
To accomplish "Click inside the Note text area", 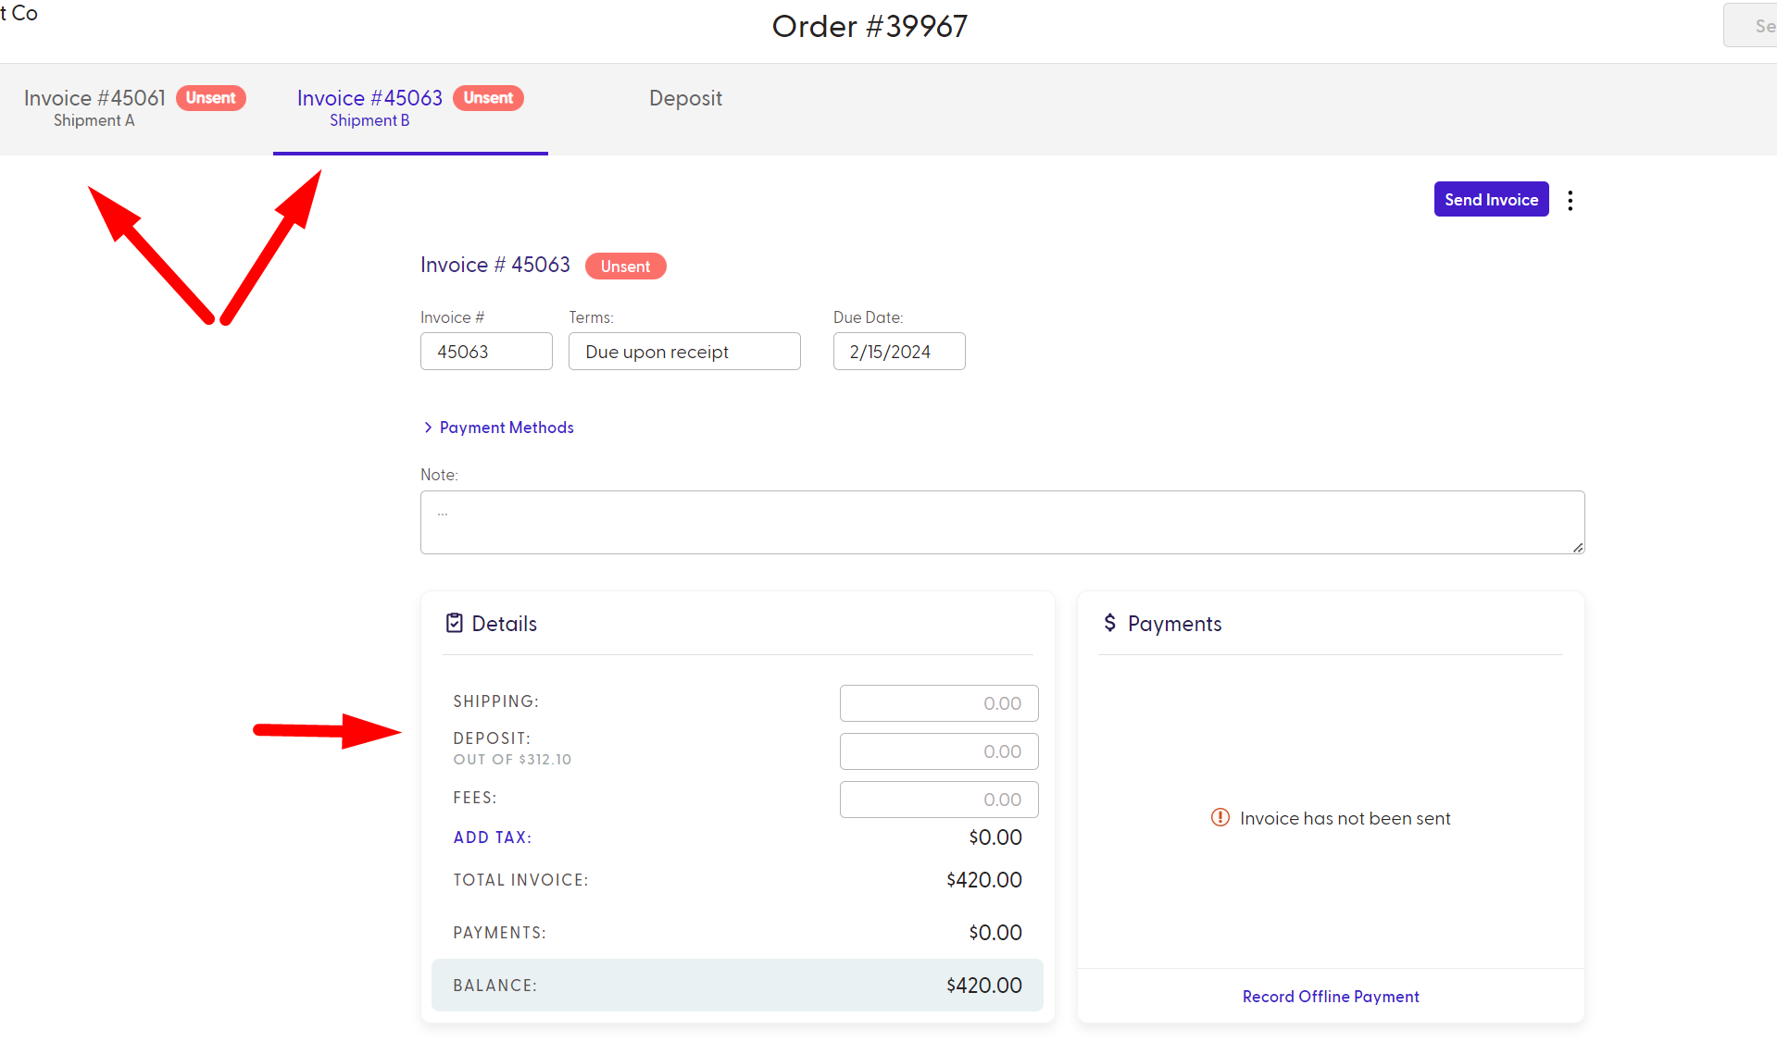I will [1002, 521].
